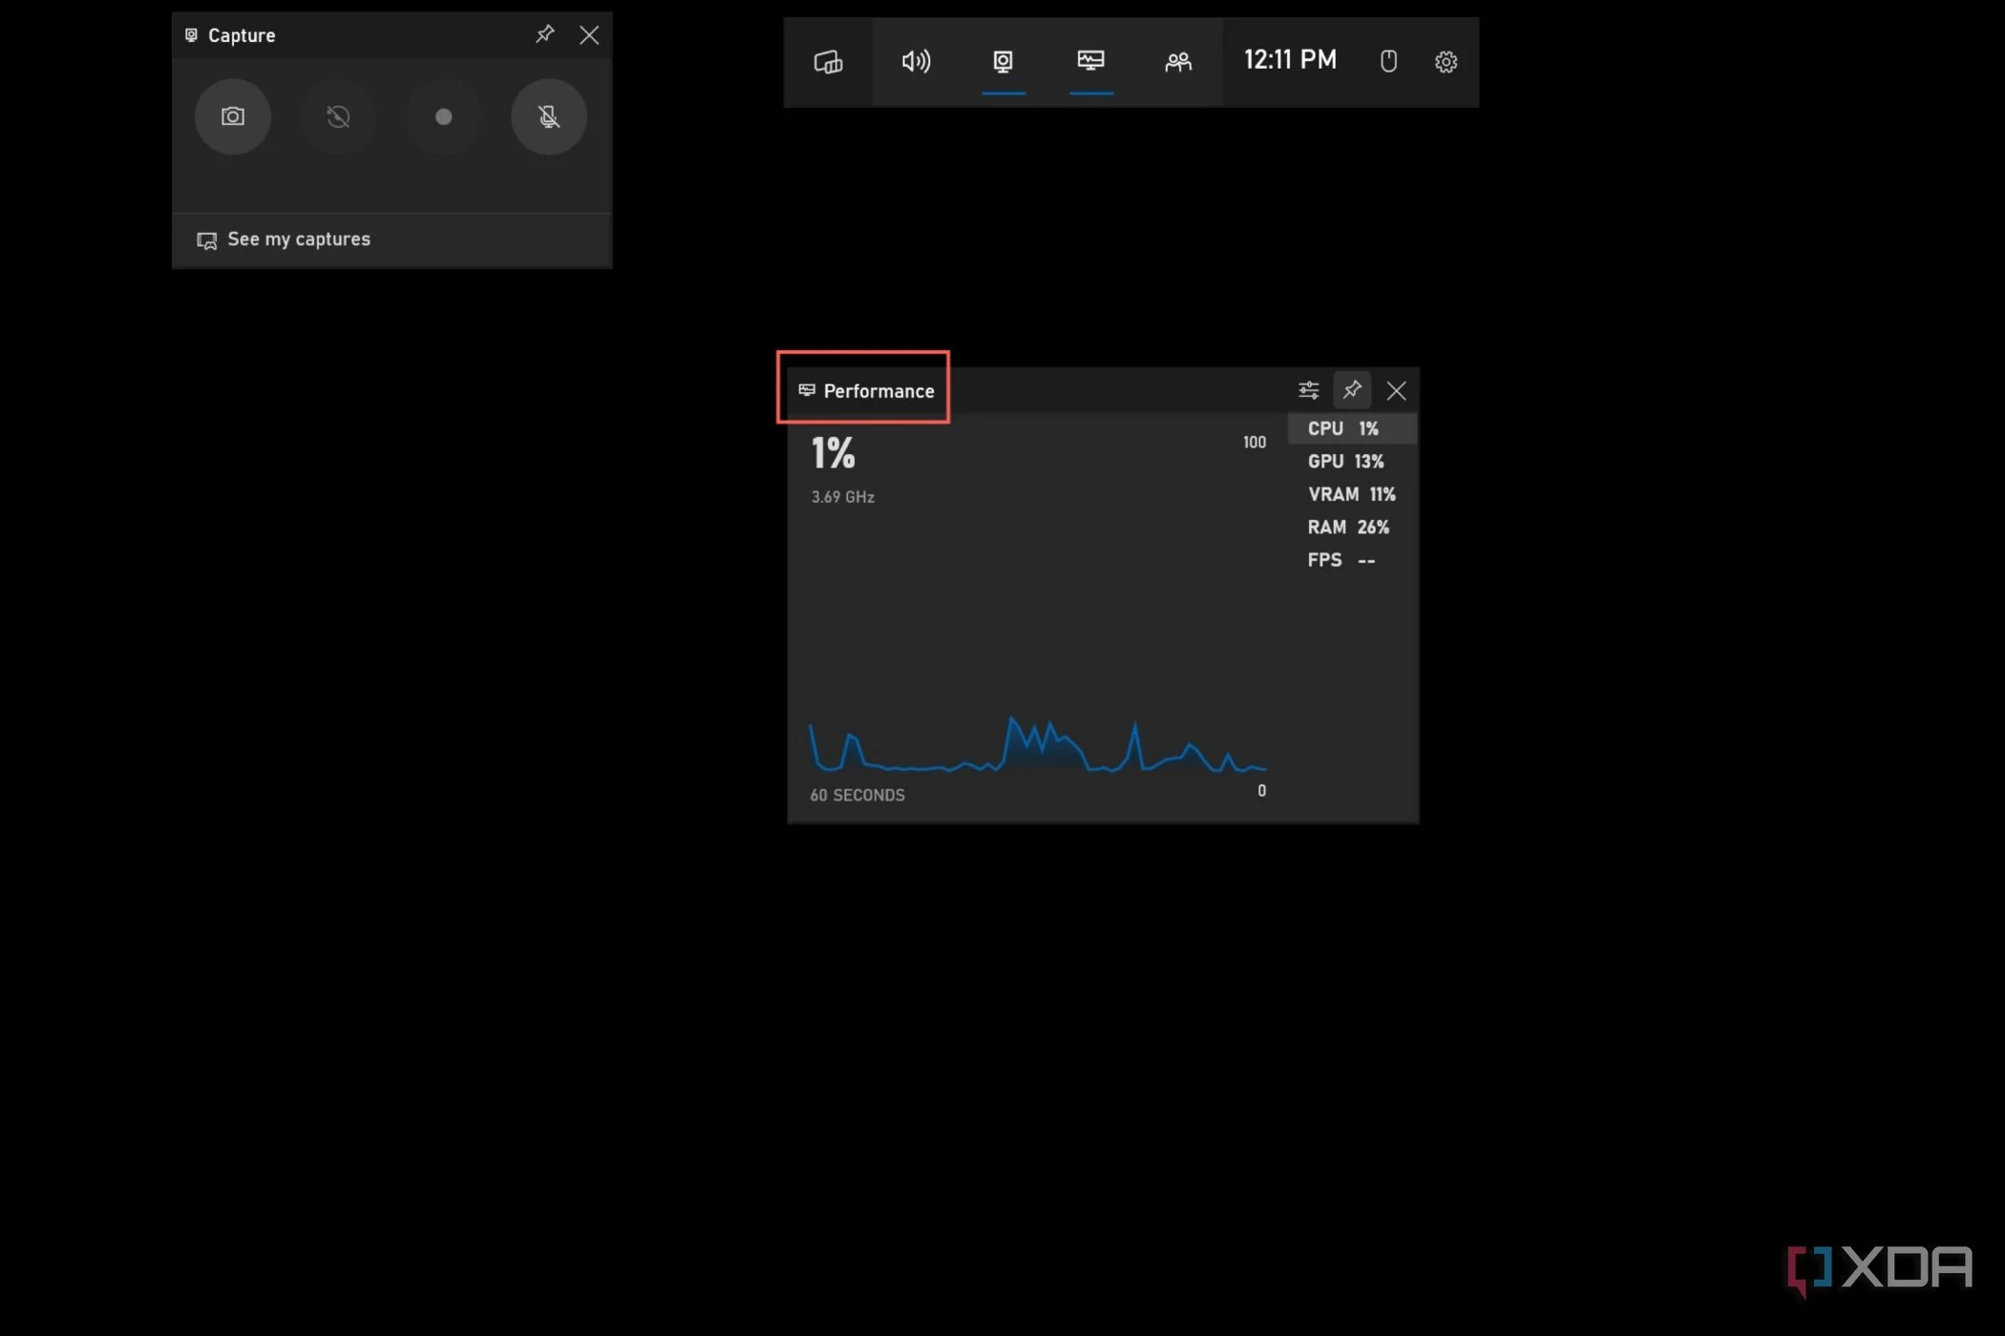Image resolution: width=2005 pixels, height=1336 pixels.
Task: Select the RAM 26% metric
Action: pos(1352,527)
